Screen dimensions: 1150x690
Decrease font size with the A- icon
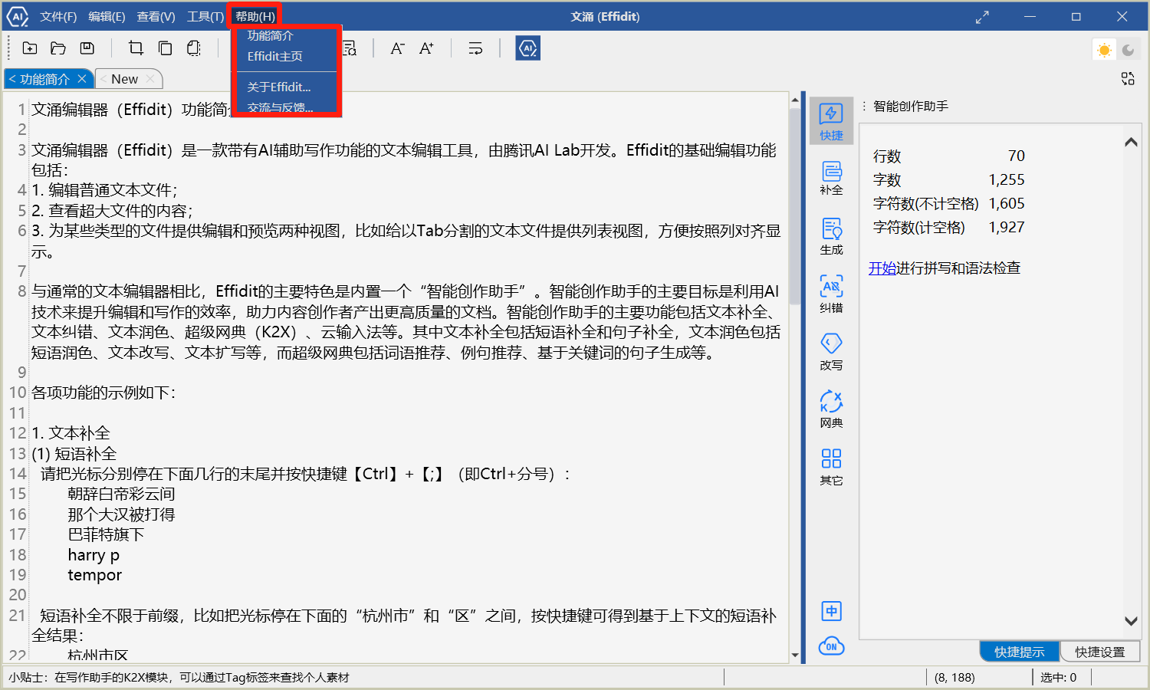(x=397, y=48)
